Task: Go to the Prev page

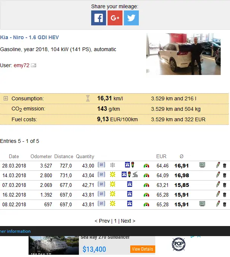Action: point(102,221)
